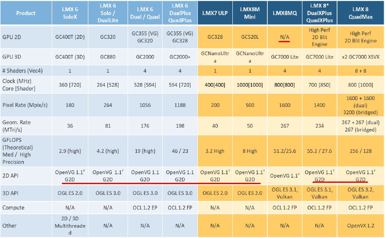Select the 'GC520L' cell
Image resolution: width=385 pixels, height=238 pixels.
pos(250,37)
